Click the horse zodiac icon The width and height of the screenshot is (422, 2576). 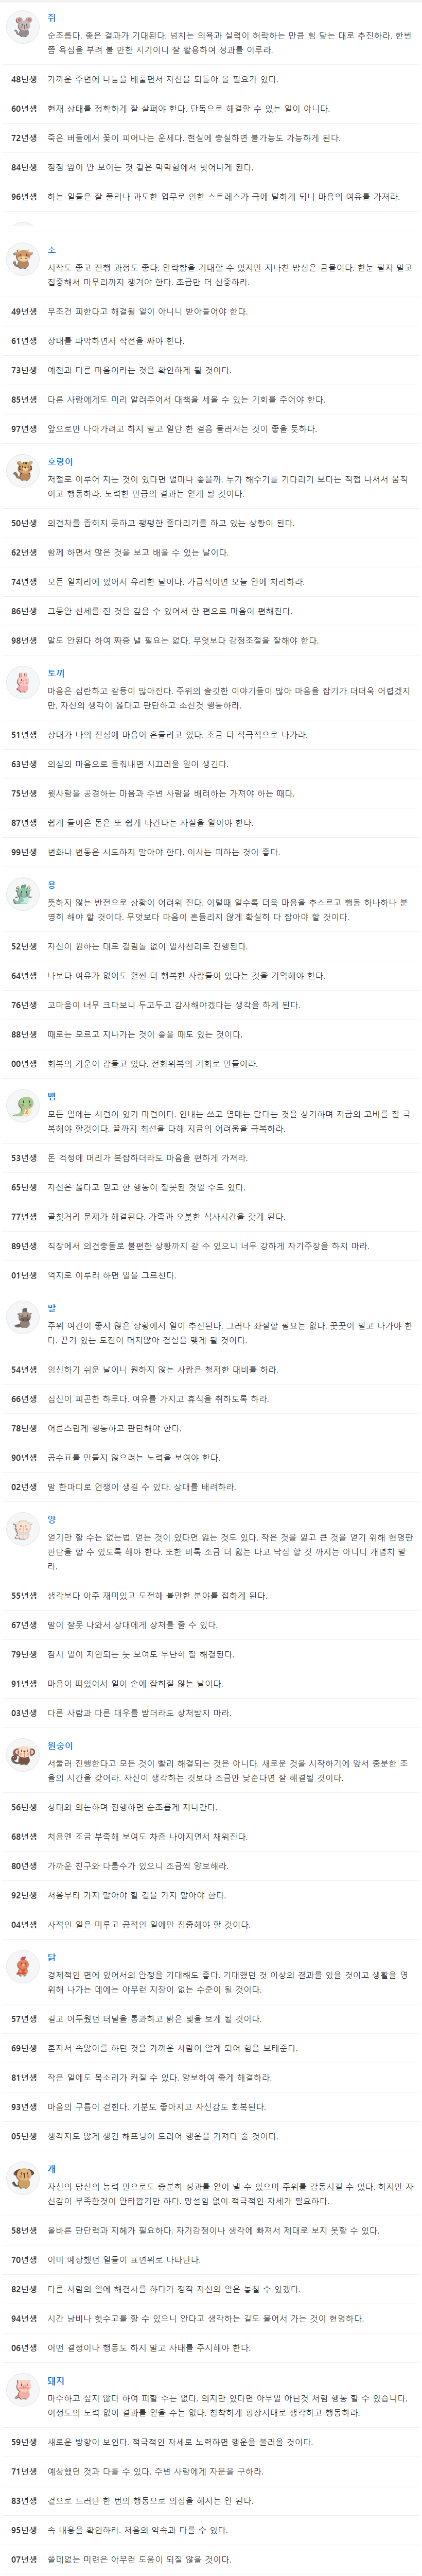[23, 1318]
